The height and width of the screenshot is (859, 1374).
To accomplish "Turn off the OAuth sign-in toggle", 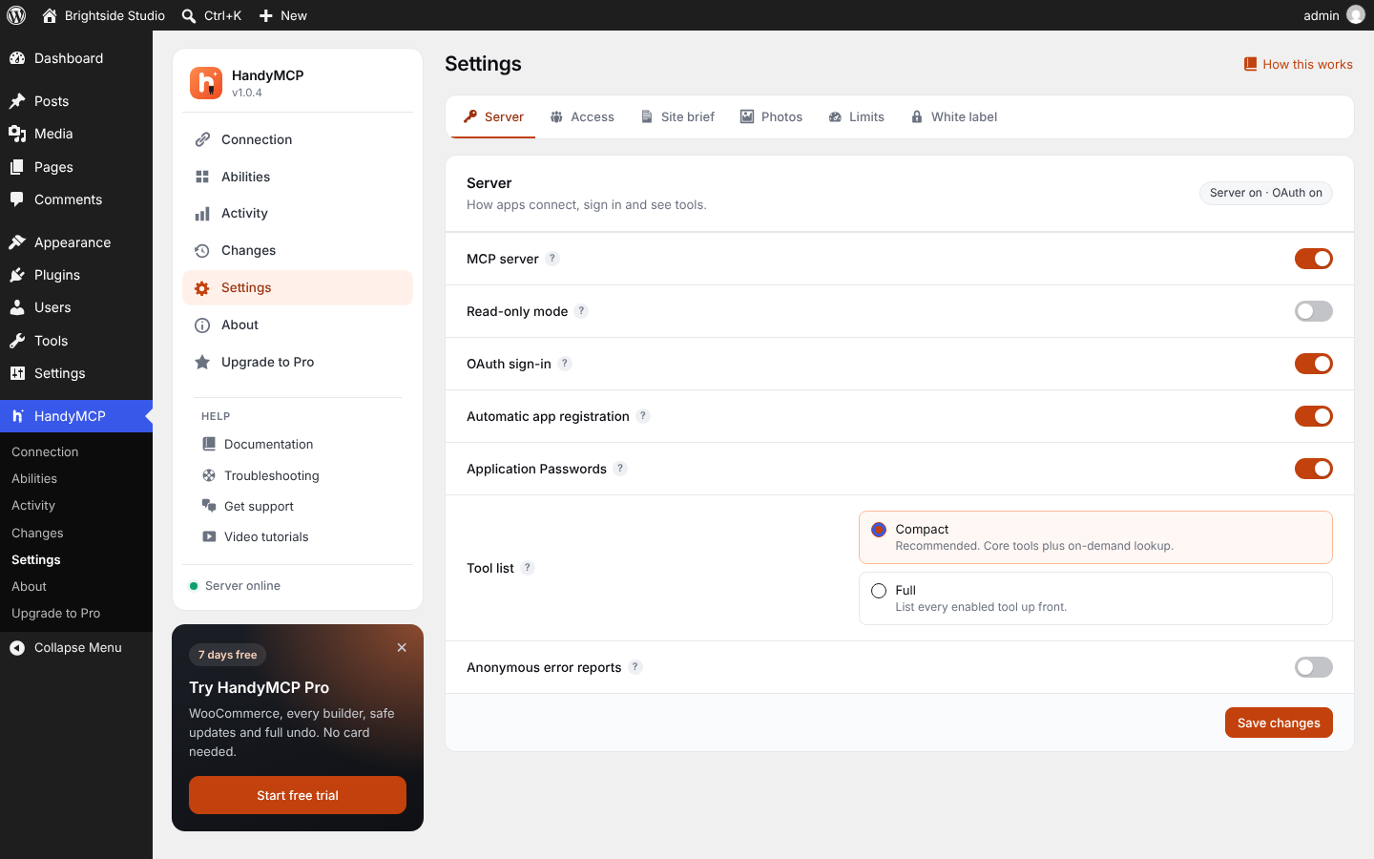I will 1314,364.
